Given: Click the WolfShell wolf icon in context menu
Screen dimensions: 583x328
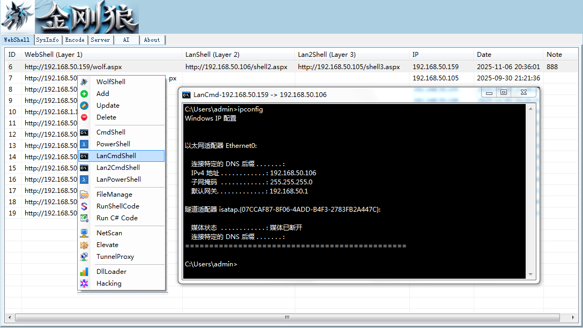Looking at the screenshot, I should click(x=84, y=82).
